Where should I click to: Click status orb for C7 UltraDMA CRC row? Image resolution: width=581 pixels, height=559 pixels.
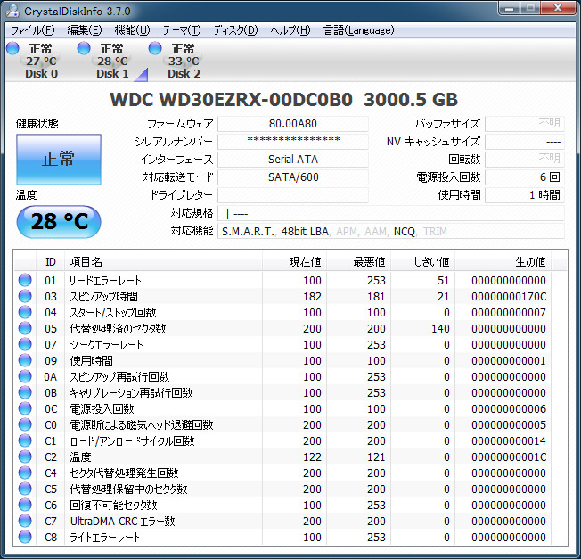click(25, 522)
